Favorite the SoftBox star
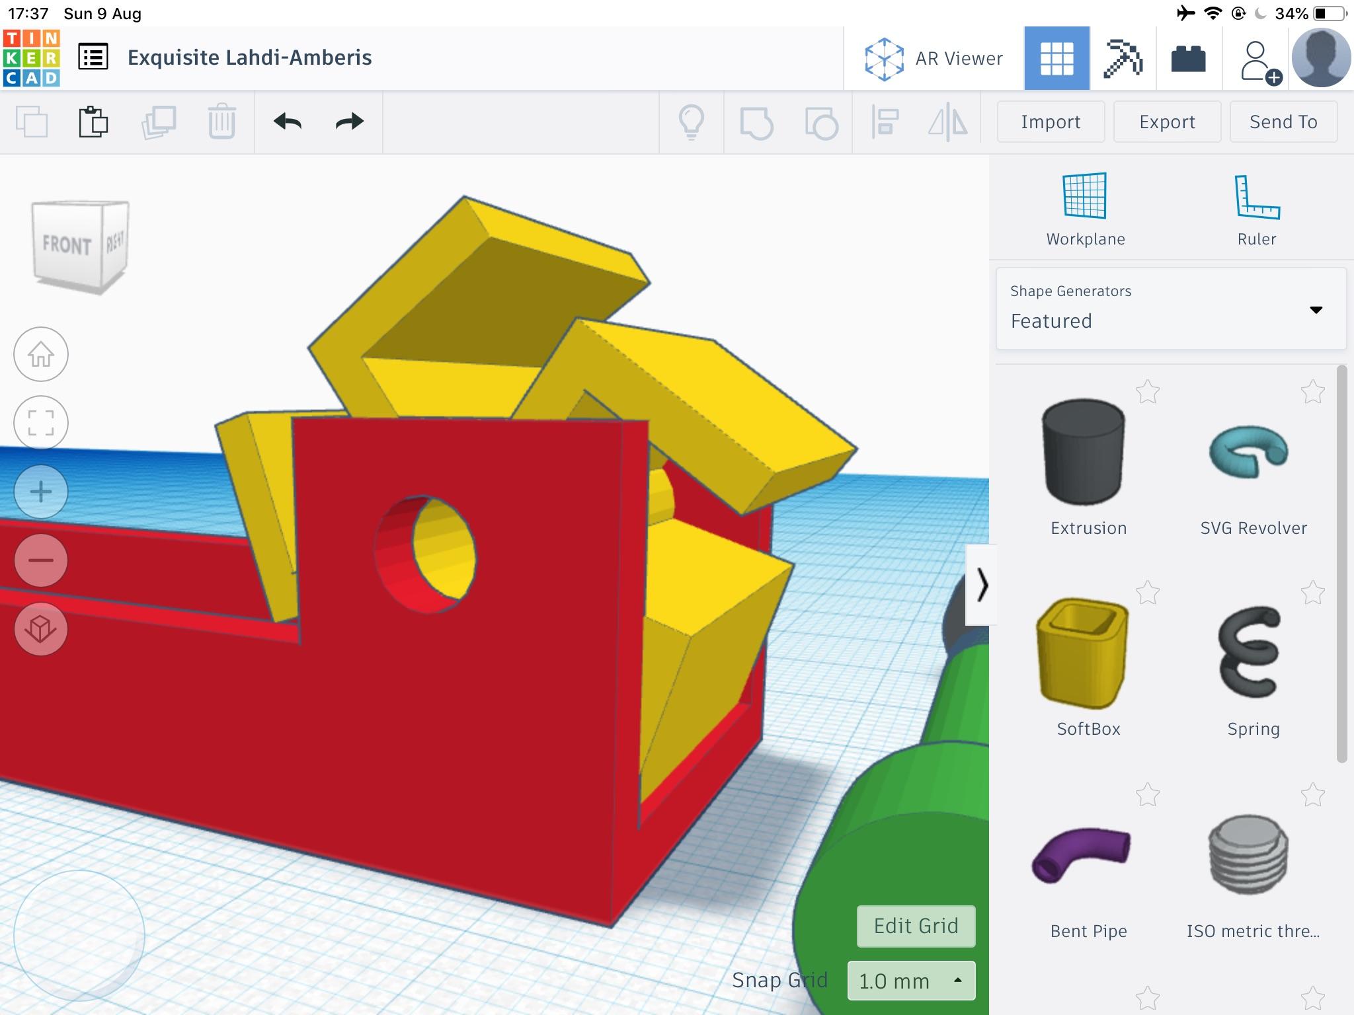Viewport: 1354px width, 1015px height. tap(1148, 593)
